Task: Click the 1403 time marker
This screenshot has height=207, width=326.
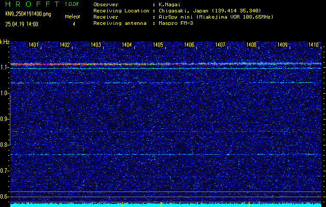Action: coord(96,45)
